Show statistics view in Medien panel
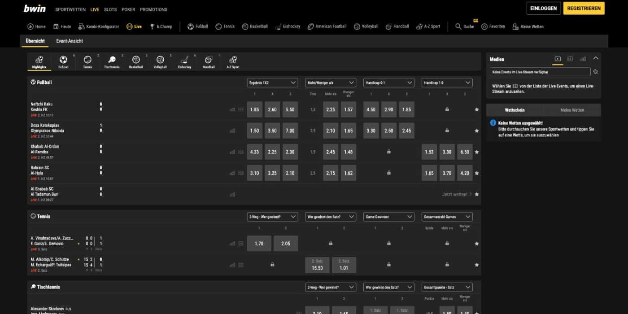 pos(583,59)
